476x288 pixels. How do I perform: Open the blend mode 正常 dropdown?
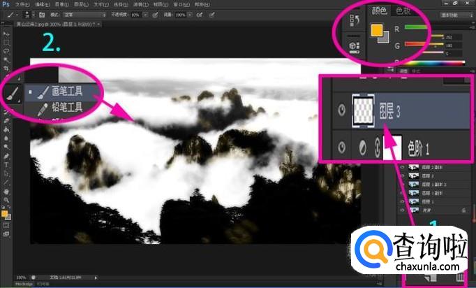(x=84, y=15)
